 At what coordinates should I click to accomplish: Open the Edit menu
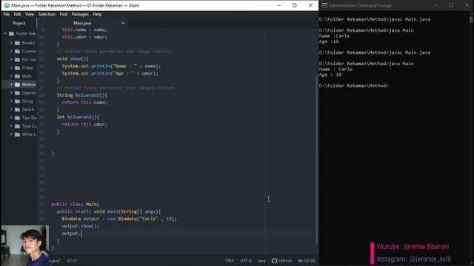click(17, 14)
